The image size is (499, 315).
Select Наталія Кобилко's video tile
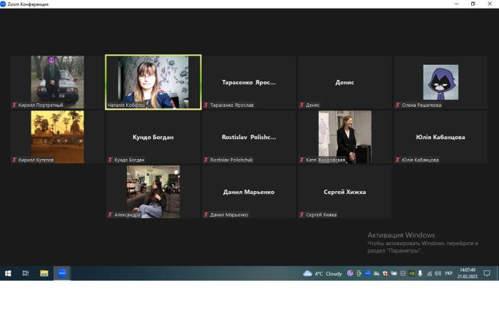[153, 82]
